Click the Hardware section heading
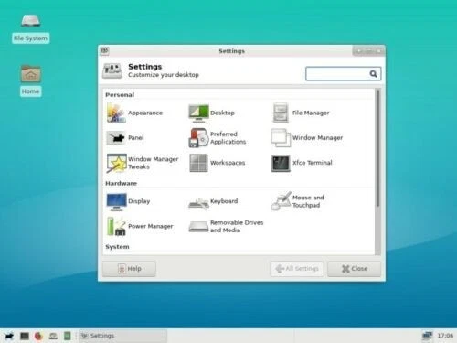The width and height of the screenshot is (457, 343). pyautogui.click(x=121, y=183)
